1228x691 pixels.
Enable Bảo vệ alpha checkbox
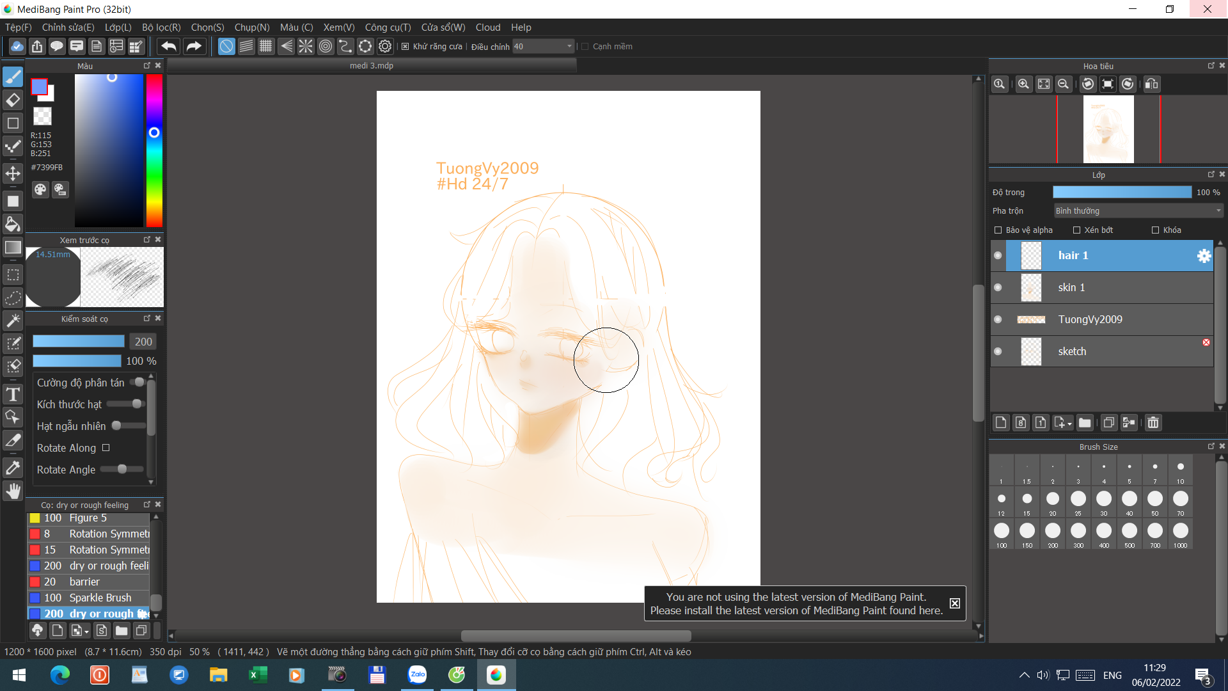[x=998, y=230]
